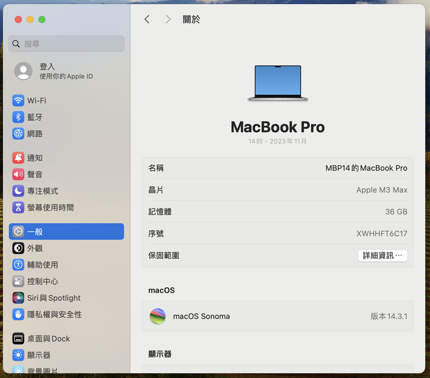
Task: Click the 名稱 row label
Action: pos(156,168)
